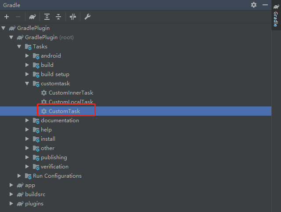281x212 pixels.
Task: Toggle offline mode in Gradle toolbar
Action: click(73, 17)
